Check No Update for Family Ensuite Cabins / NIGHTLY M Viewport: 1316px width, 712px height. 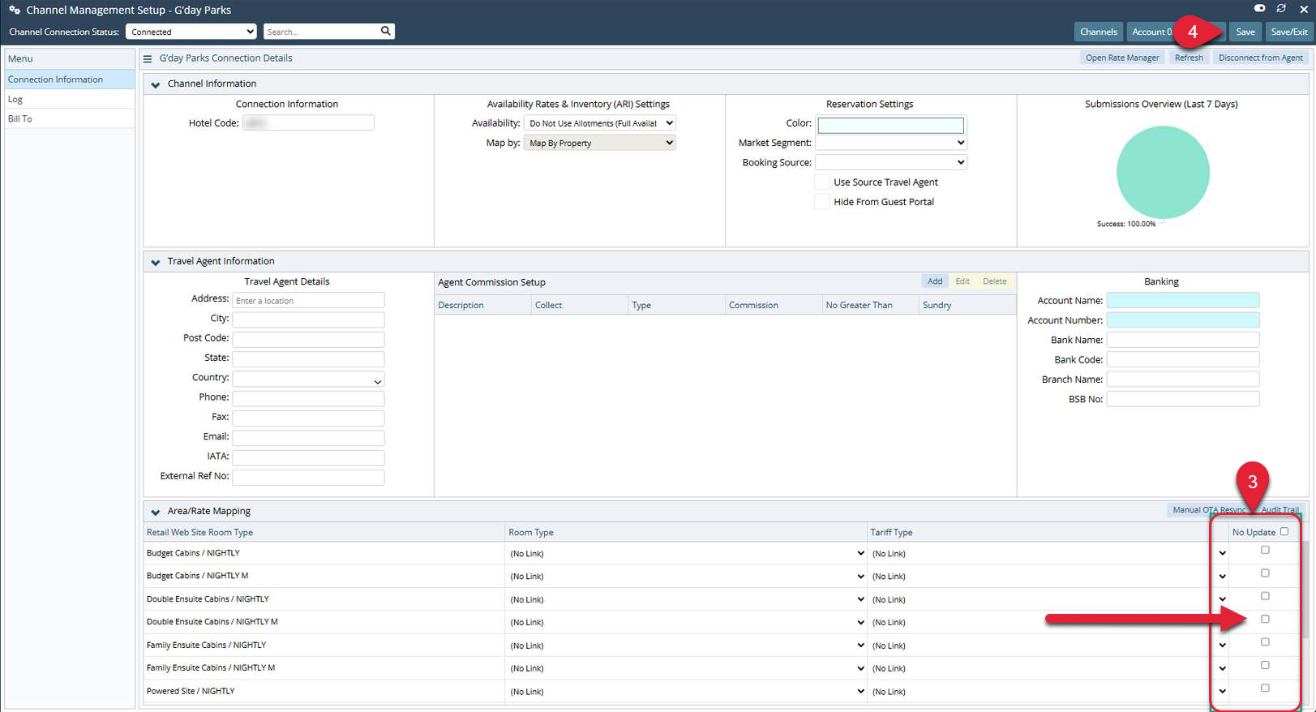(x=1265, y=665)
